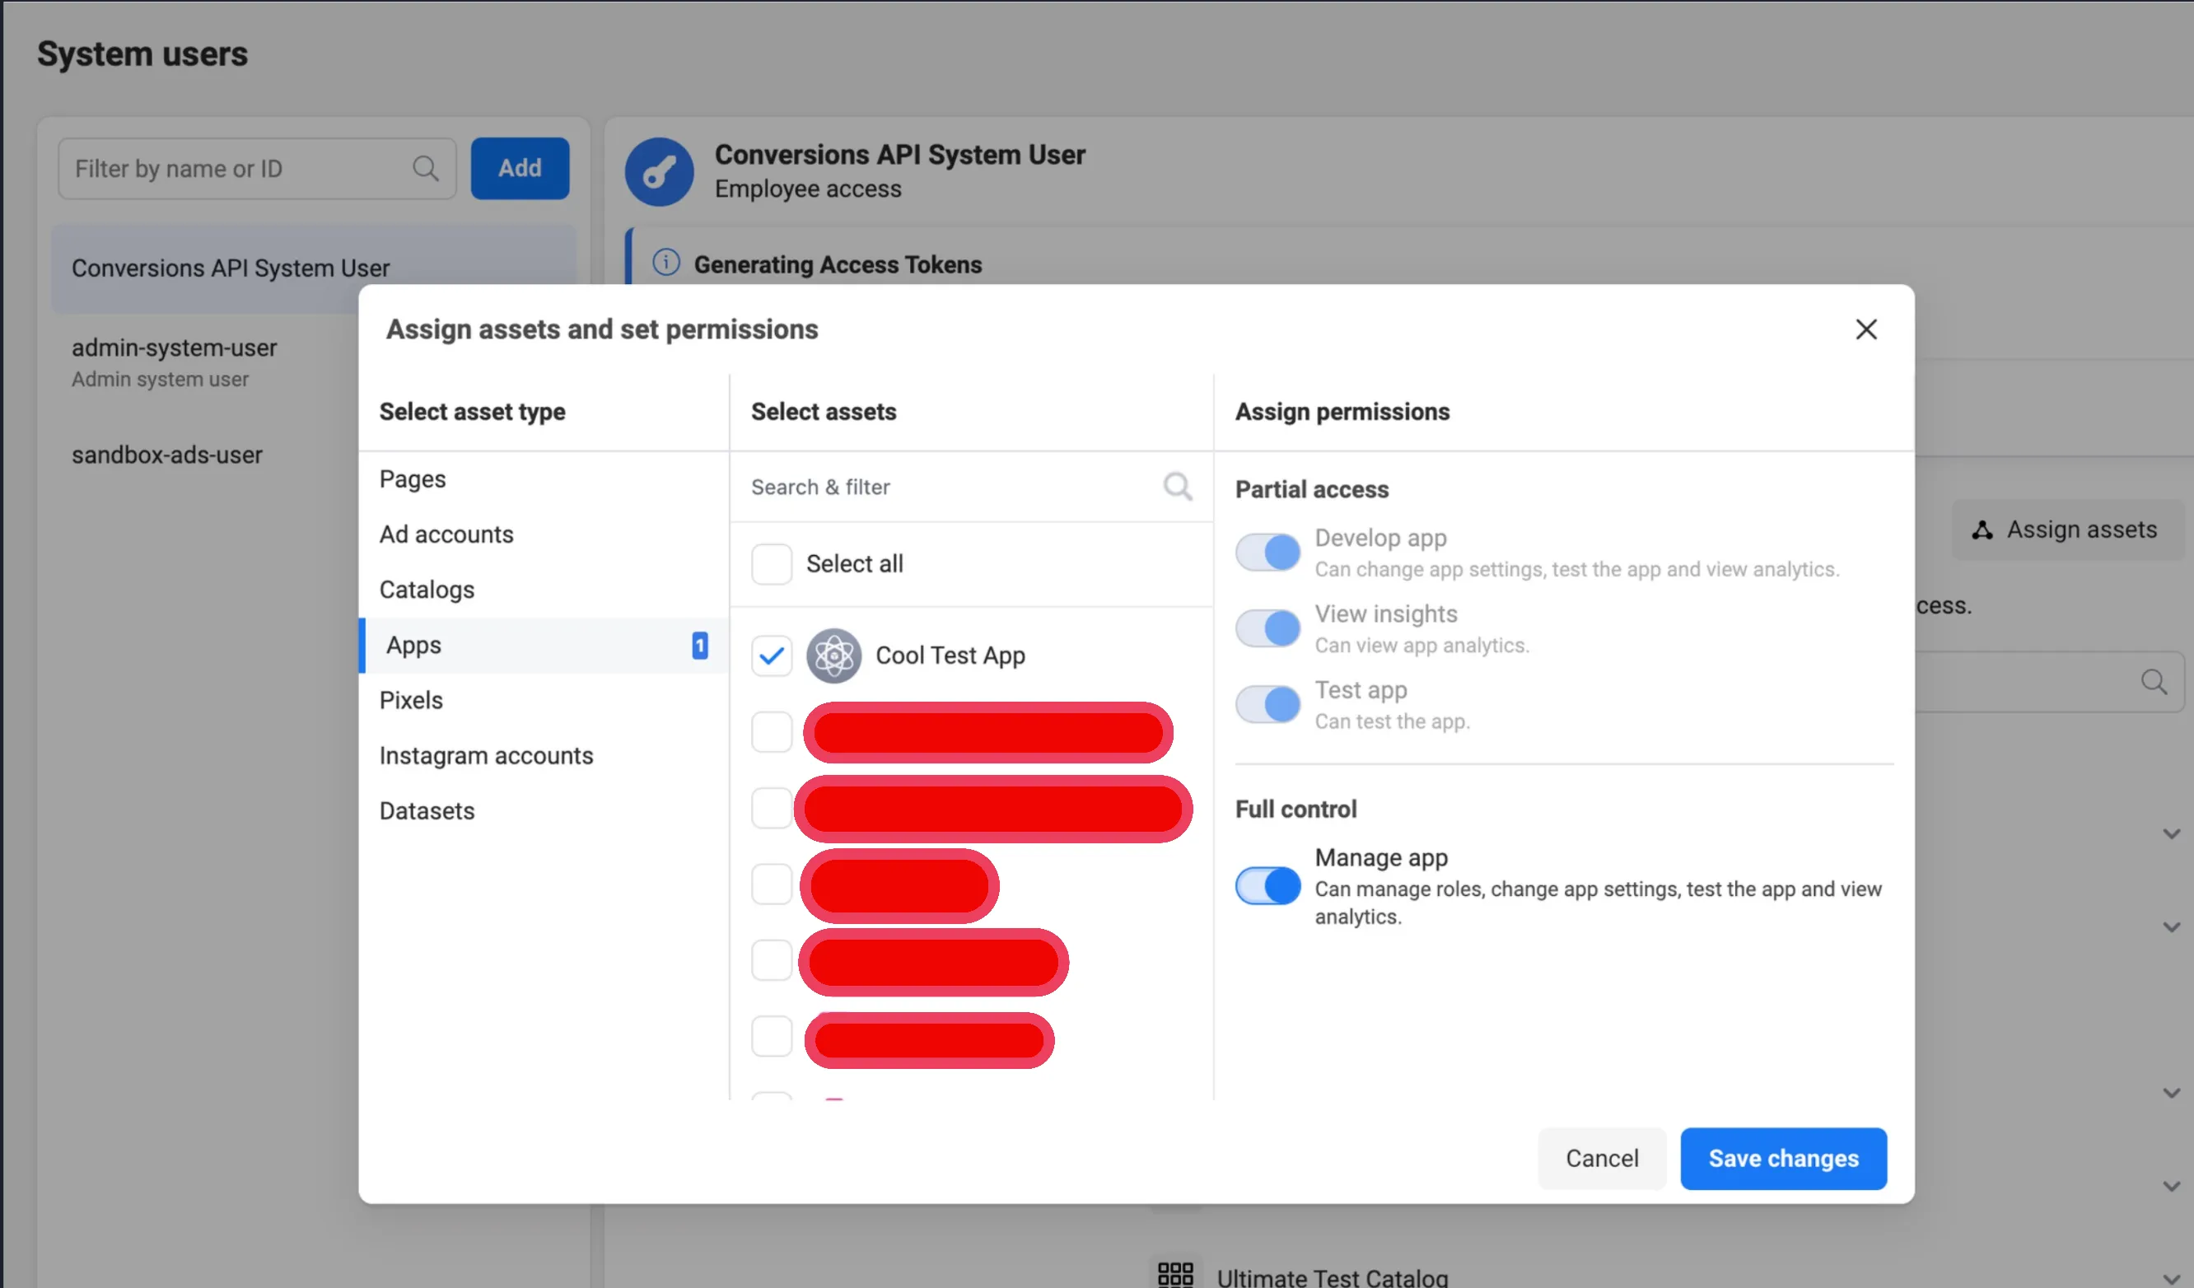Click the Ultimate Test Catalog grid icon
The width and height of the screenshot is (2194, 1288).
1175,1274
